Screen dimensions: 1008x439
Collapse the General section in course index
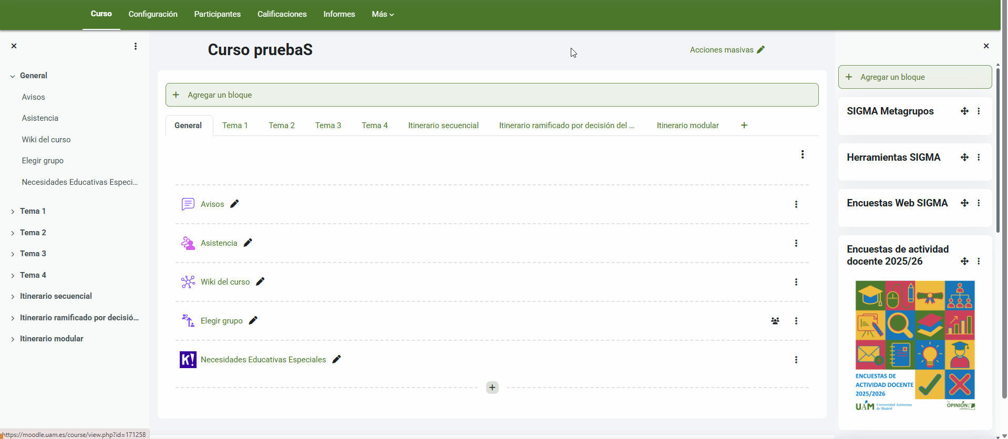tap(13, 76)
